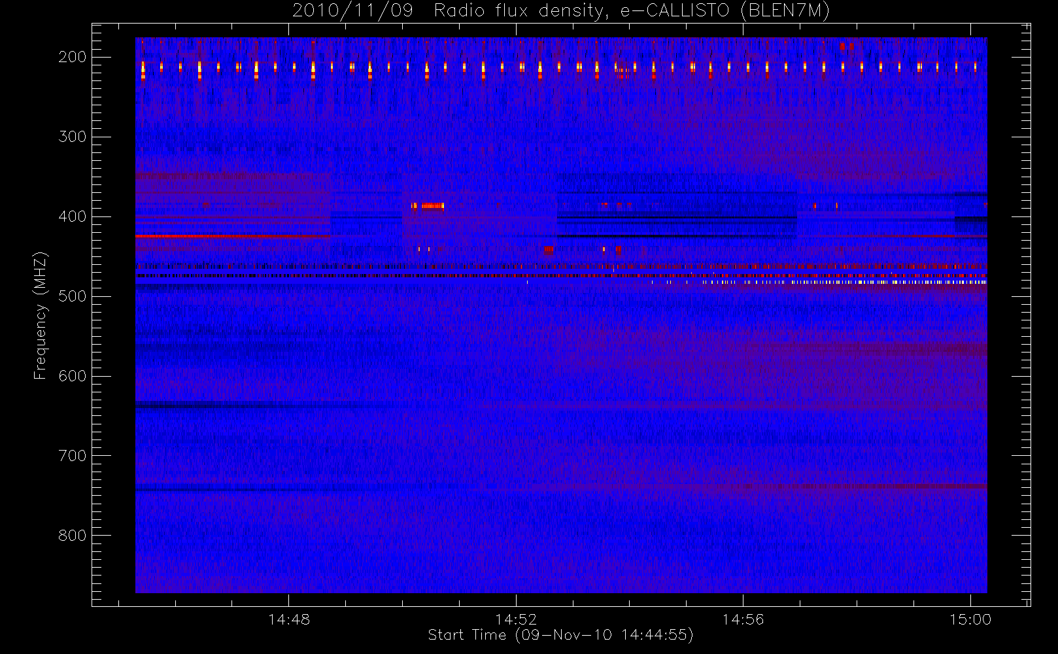
Task: Click the 15:00 time tick label
Action: point(970,619)
